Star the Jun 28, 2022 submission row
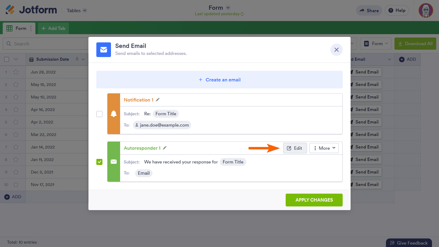This screenshot has height=247, width=439. point(16,72)
